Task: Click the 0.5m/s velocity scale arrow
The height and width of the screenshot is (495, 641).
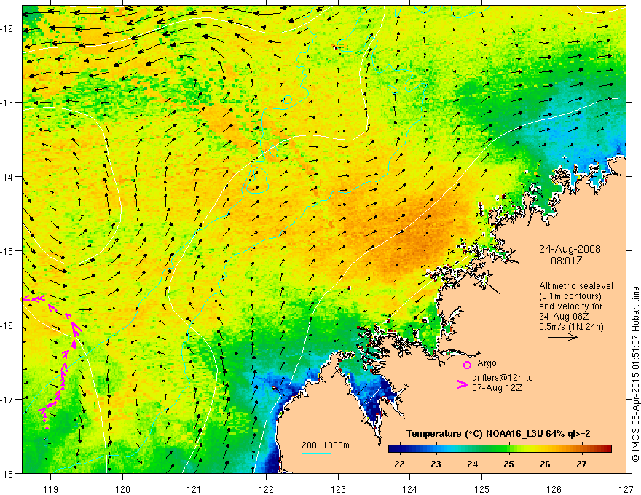Action: pyautogui.click(x=563, y=337)
